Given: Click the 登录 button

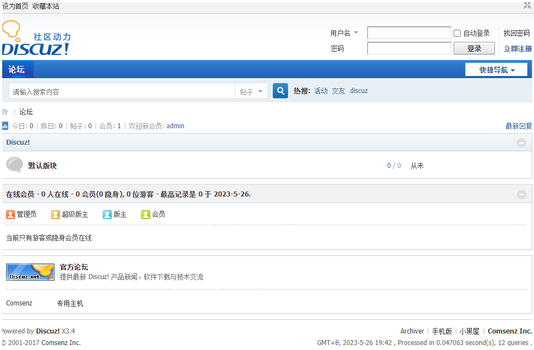Looking at the screenshot, I should [474, 48].
